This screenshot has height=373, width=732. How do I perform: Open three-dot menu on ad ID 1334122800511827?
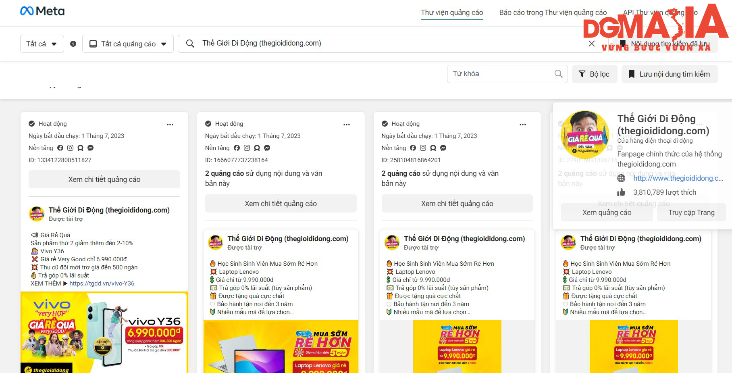[x=170, y=125]
